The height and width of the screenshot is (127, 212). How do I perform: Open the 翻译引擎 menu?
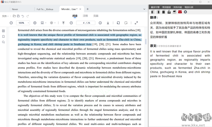155,7
